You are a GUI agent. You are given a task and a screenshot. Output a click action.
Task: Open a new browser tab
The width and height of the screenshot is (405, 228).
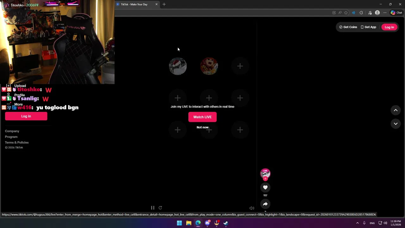point(164,4)
